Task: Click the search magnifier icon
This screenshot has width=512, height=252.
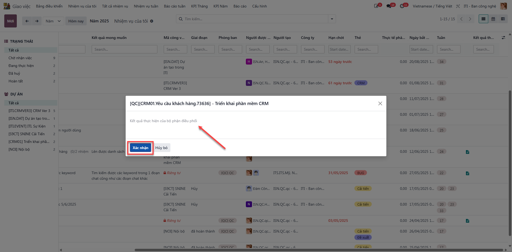Action: 181,19
